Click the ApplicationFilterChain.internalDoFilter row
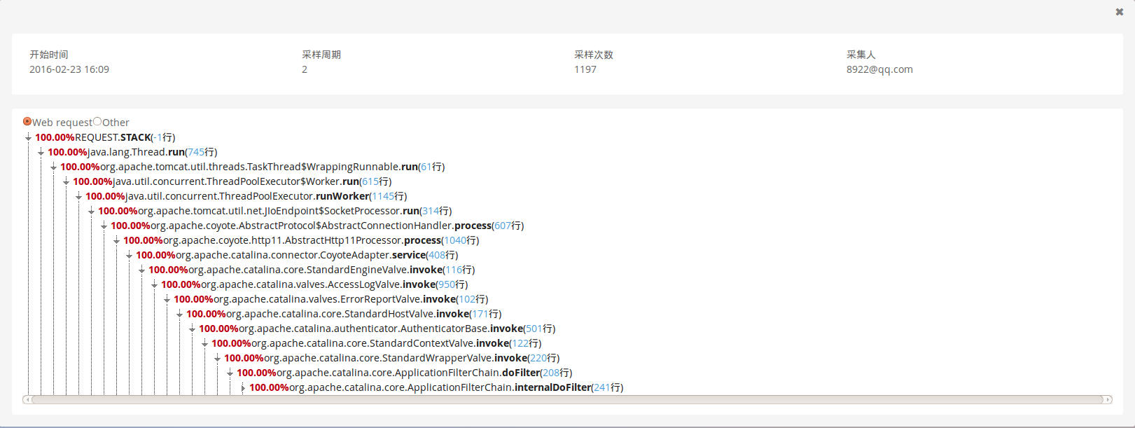This screenshot has height=428, width=1135. click(436, 387)
